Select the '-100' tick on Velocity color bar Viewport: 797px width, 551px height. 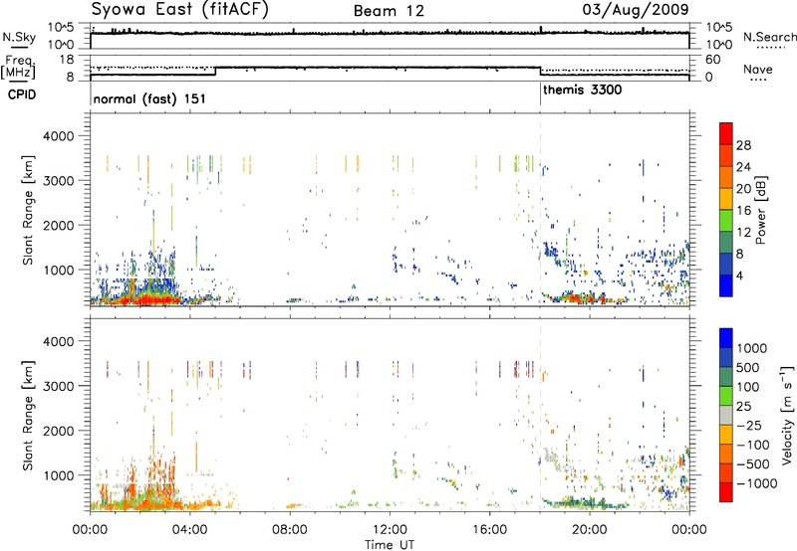pos(753,445)
